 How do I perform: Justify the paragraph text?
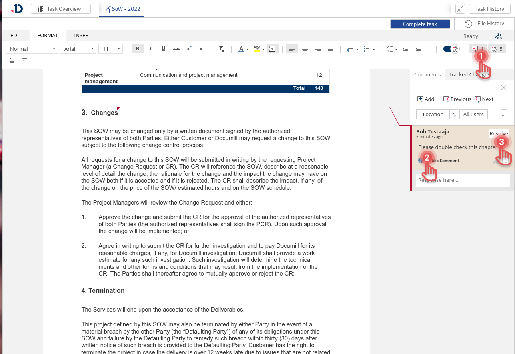[x=331, y=49]
